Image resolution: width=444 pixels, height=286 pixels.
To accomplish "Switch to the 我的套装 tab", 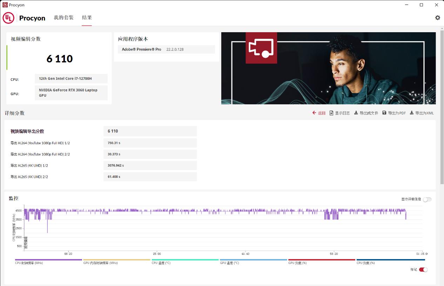I will pyautogui.click(x=63, y=18).
